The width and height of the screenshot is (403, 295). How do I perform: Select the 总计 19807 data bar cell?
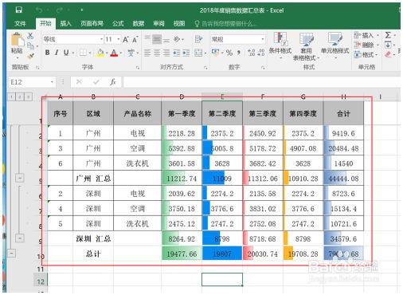click(x=222, y=254)
